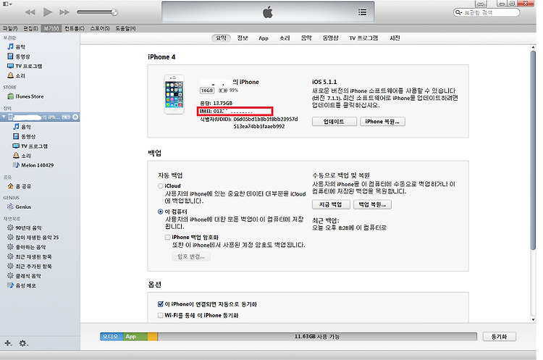Viewport: 543px width, 360px height.
Task: Open 90년대 음악 smart playlist
Action: [25, 227]
